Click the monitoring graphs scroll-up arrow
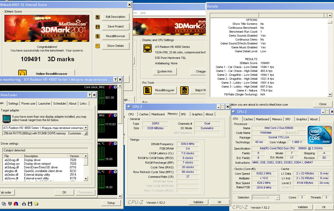The height and width of the screenshot is (211, 334). coord(120,86)
